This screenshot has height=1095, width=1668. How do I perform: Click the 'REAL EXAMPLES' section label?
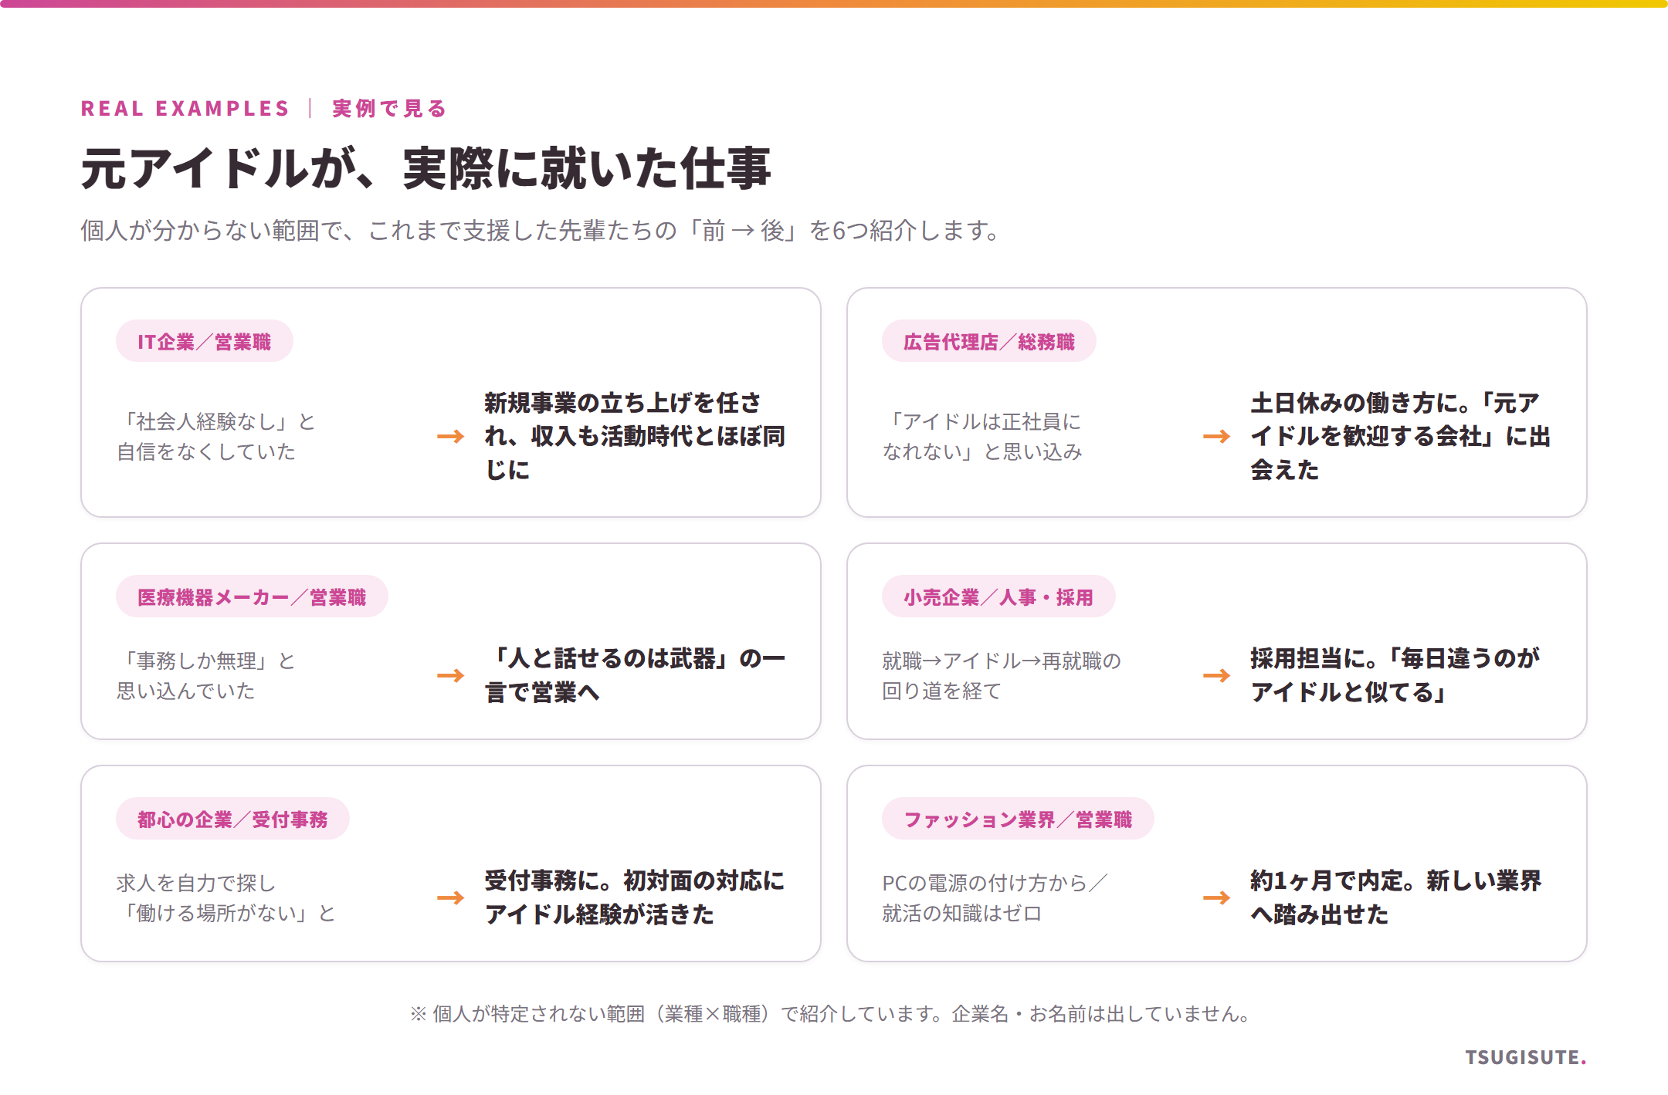click(185, 109)
